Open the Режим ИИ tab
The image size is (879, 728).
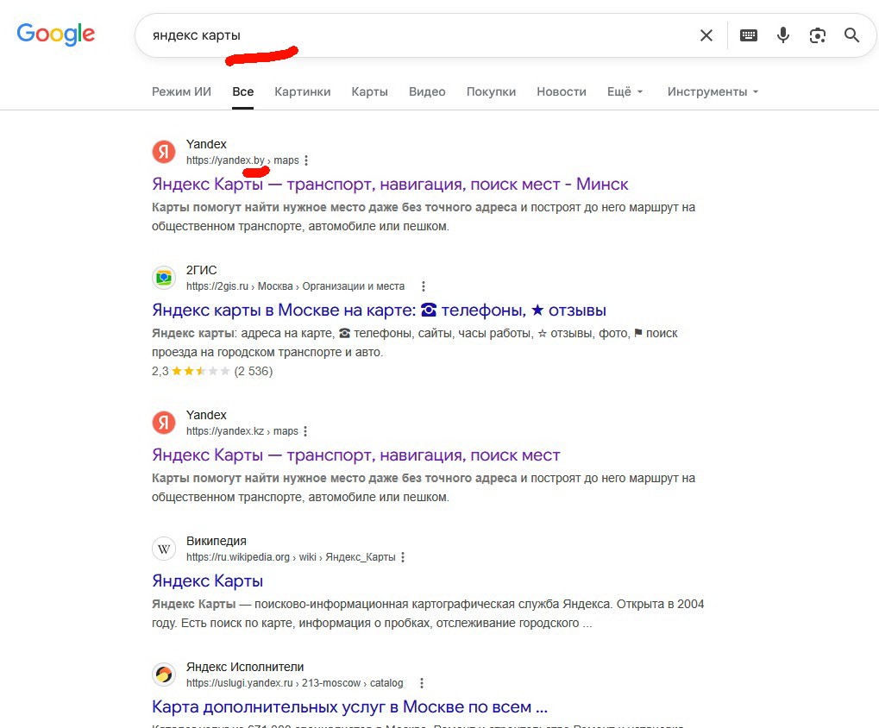click(181, 91)
